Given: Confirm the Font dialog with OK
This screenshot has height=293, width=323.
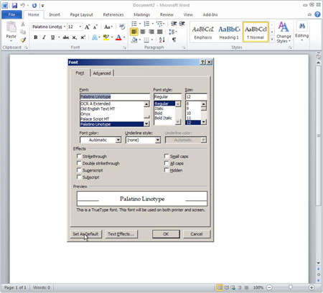Looking at the screenshot, I should click(166, 234).
